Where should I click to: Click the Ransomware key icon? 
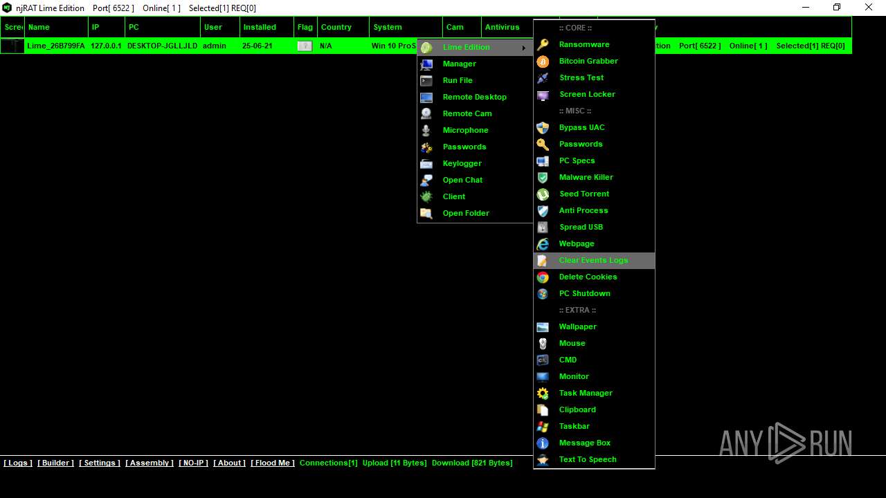543,44
